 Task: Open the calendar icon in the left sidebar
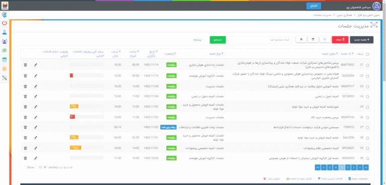point(5,59)
